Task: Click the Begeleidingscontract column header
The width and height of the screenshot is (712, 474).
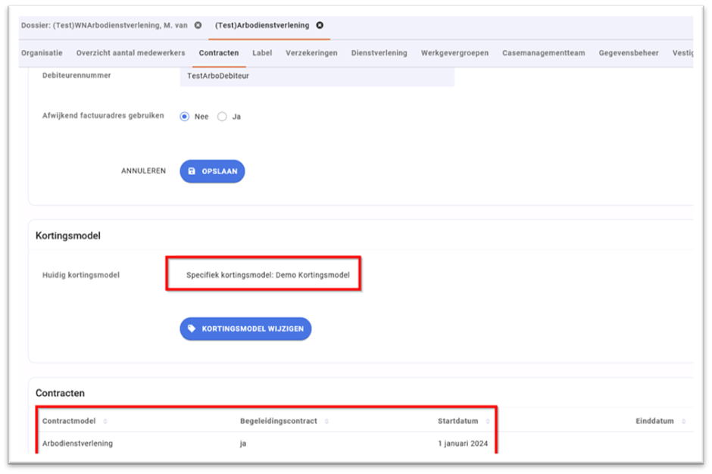Action: click(278, 421)
